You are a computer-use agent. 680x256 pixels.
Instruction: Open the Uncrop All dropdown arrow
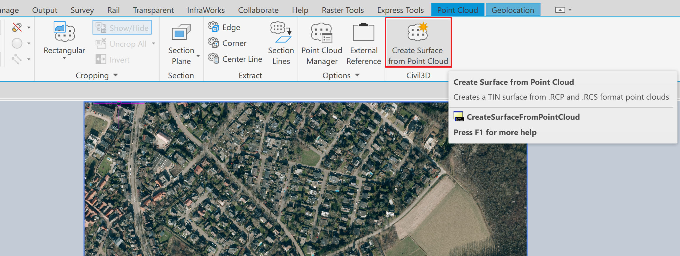pyautogui.click(x=154, y=43)
